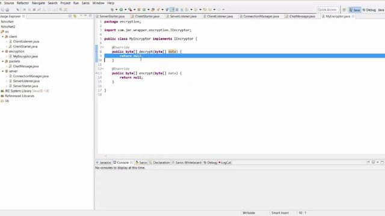Viewport: 385px width, 216px height.
Task: Open the Debug button's dropdown arrow
Action: click(x=116, y=10)
